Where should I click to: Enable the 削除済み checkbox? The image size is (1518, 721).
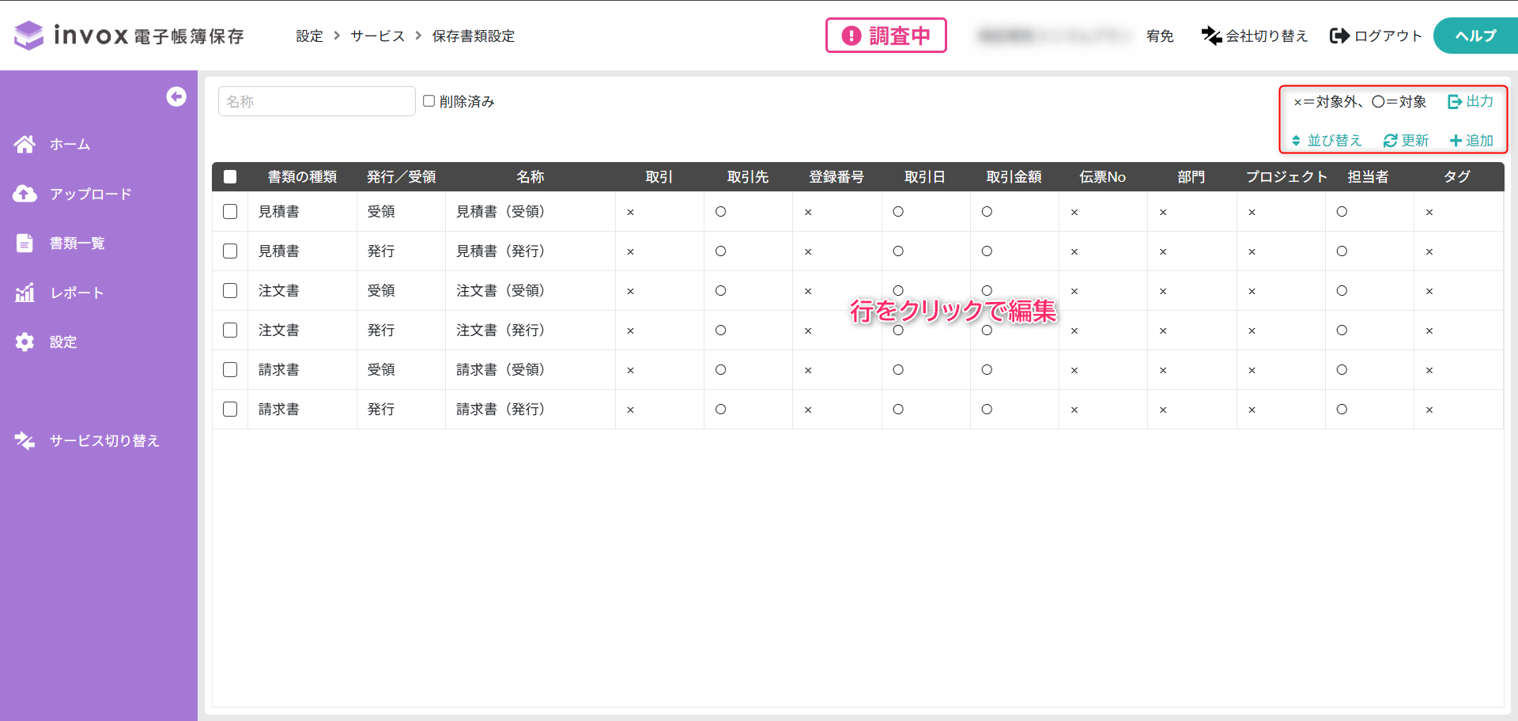coord(429,101)
